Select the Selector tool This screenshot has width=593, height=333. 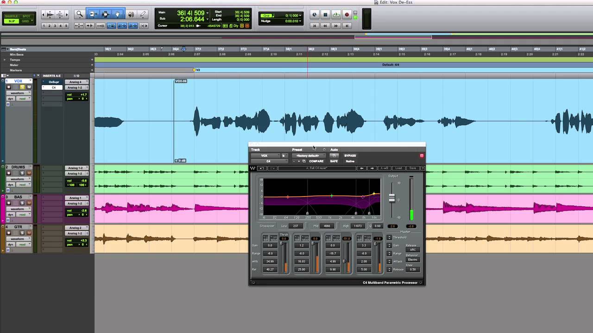click(105, 14)
